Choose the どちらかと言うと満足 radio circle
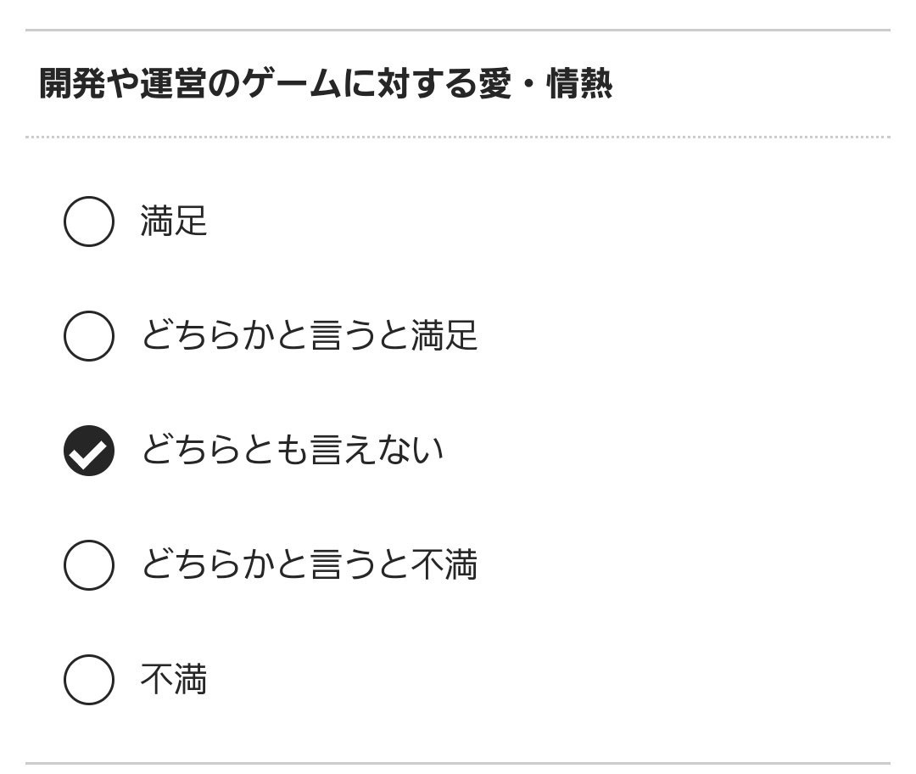Image resolution: width=916 pixels, height=774 pixels. pos(89,336)
